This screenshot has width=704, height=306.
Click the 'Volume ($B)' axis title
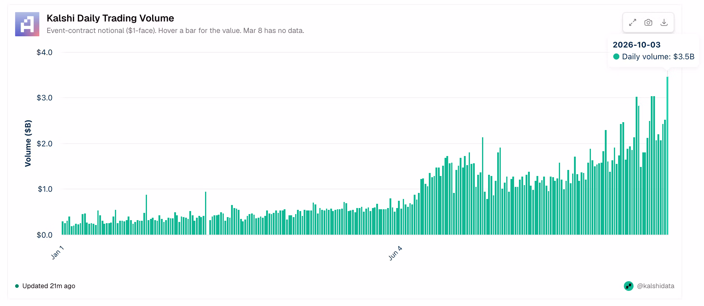click(x=28, y=144)
